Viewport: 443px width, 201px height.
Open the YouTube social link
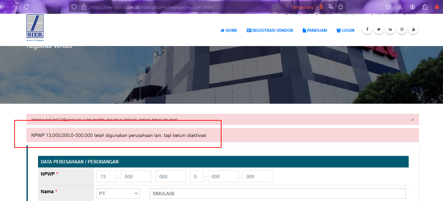[413, 29]
